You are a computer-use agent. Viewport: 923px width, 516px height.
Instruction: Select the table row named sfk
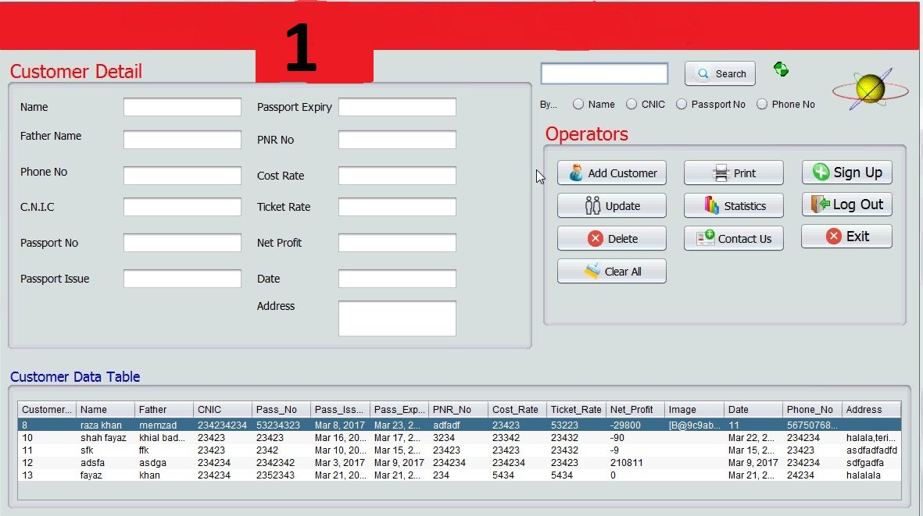pos(459,450)
